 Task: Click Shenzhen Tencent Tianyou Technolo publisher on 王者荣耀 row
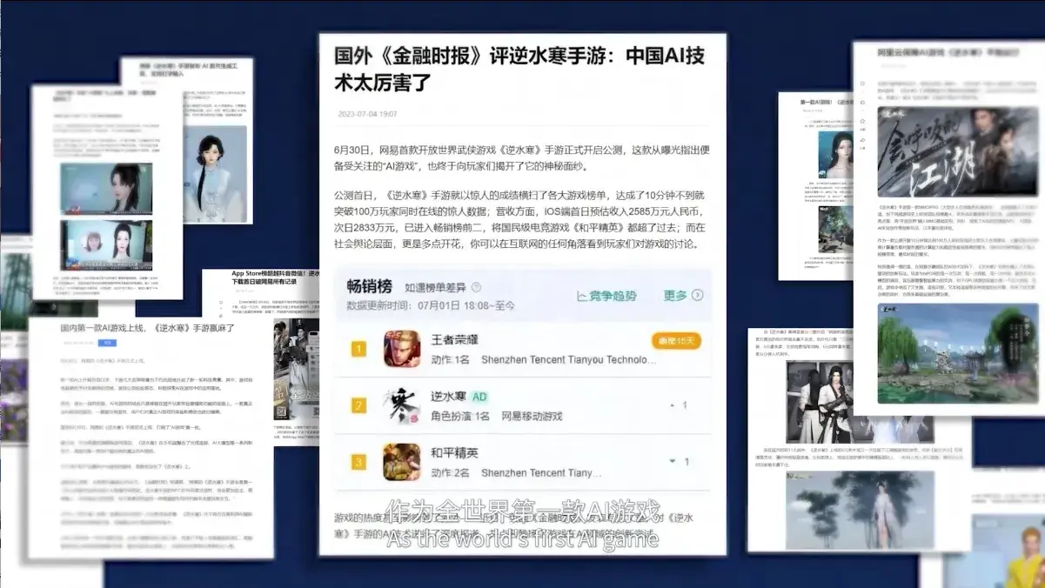tap(568, 359)
